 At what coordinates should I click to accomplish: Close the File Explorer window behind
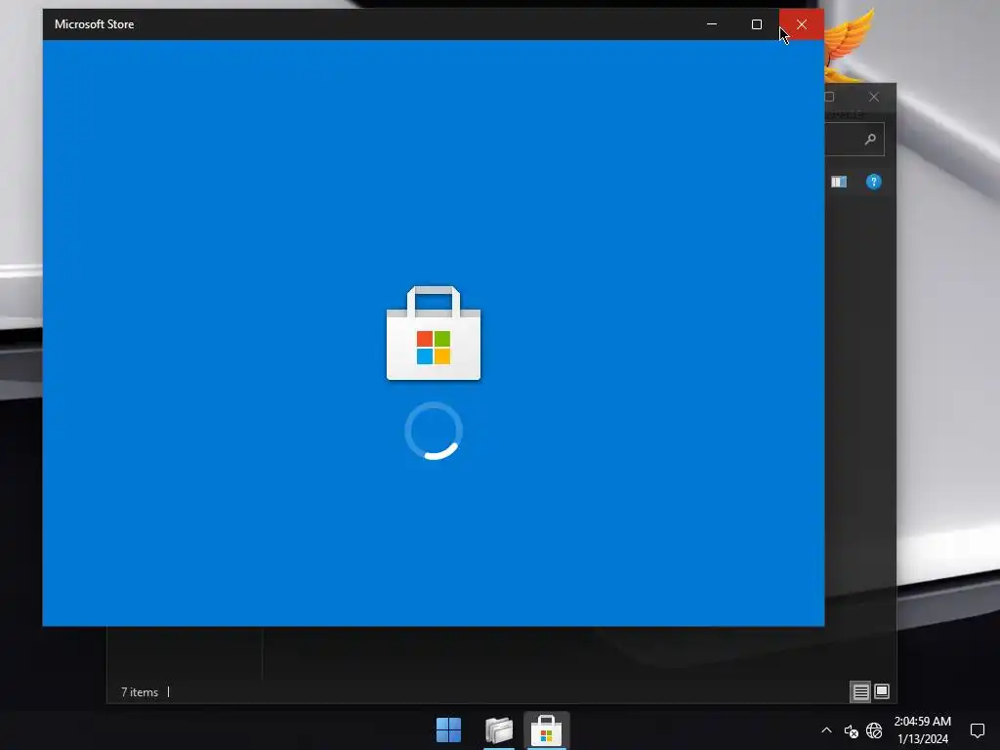(874, 97)
